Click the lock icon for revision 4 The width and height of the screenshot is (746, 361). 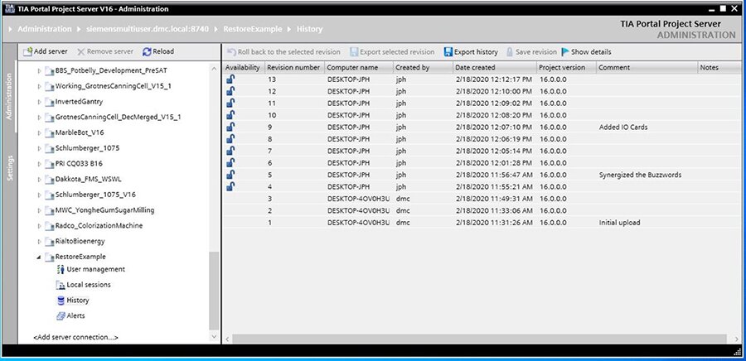point(230,186)
